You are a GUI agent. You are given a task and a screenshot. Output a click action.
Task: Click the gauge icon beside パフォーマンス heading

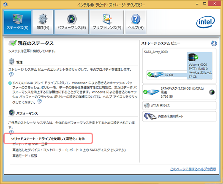(11, 112)
